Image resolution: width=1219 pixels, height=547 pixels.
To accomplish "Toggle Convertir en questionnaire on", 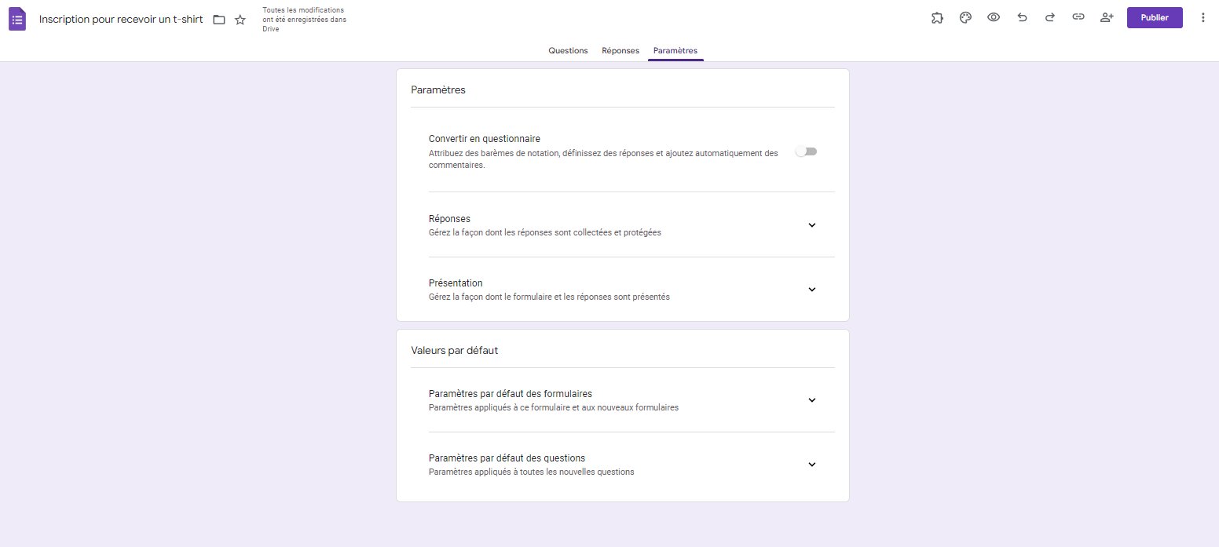I will click(806, 151).
